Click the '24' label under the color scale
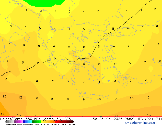 55,124
